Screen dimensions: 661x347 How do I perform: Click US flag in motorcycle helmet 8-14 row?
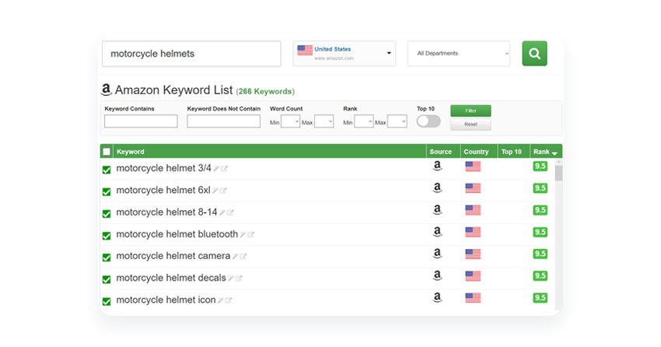(473, 210)
